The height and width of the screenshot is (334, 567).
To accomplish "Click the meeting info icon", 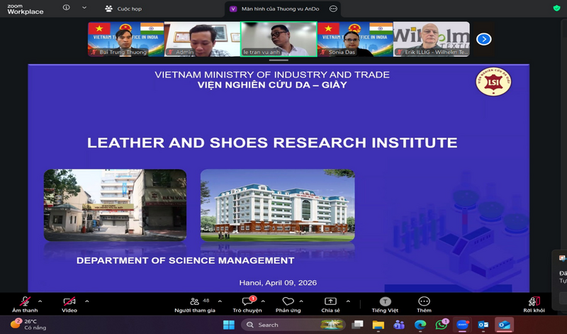I will 67,9.
